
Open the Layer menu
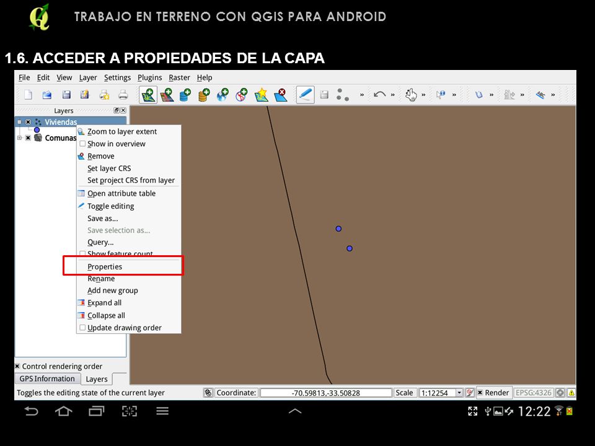coord(88,77)
